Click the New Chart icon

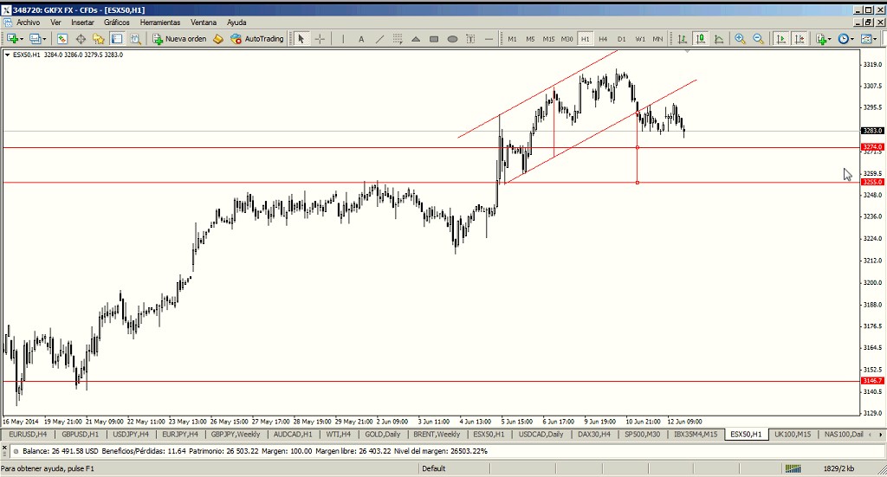(12, 38)
